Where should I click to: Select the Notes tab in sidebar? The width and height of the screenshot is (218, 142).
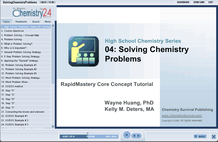click(x=48, y=22)
